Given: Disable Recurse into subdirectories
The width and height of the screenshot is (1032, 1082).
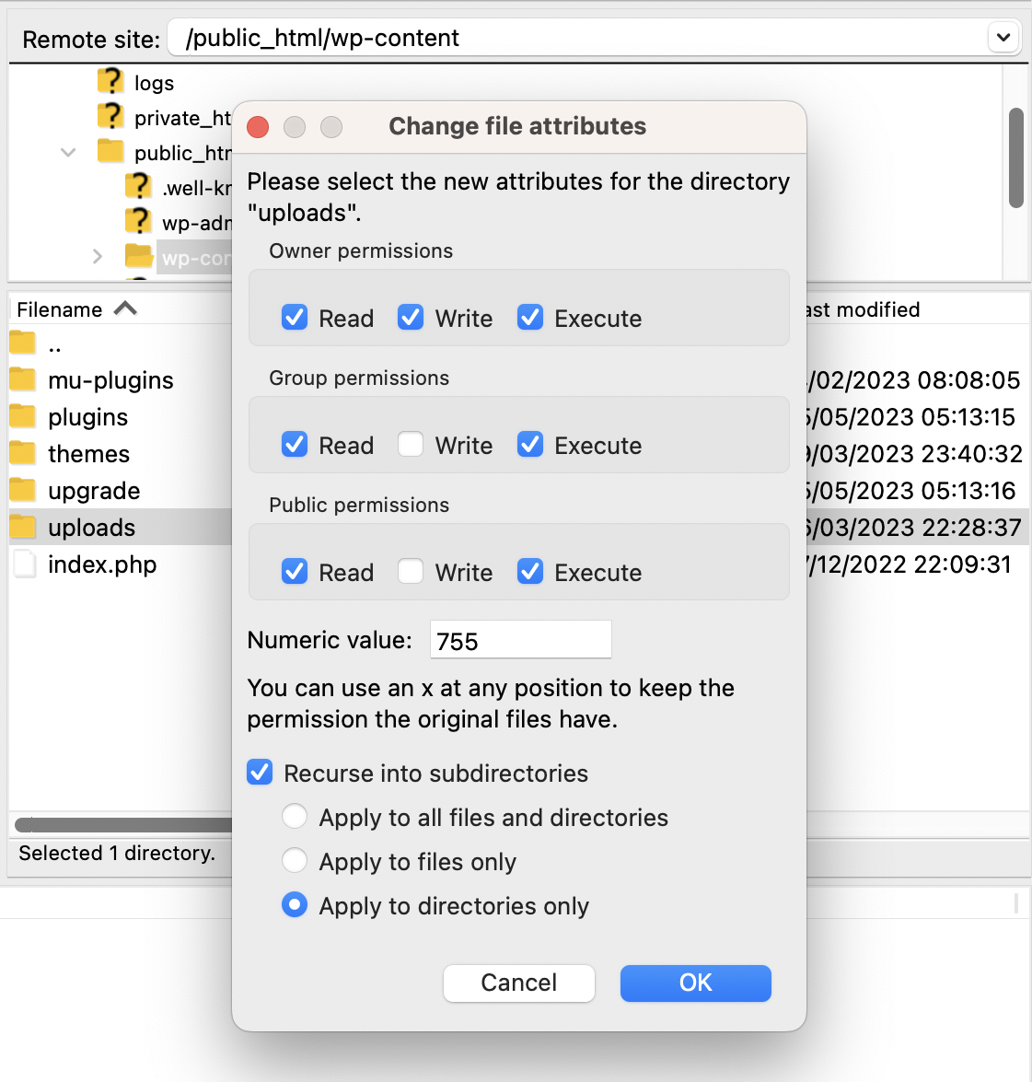Looking at the screenshot, I should [261, 773].
